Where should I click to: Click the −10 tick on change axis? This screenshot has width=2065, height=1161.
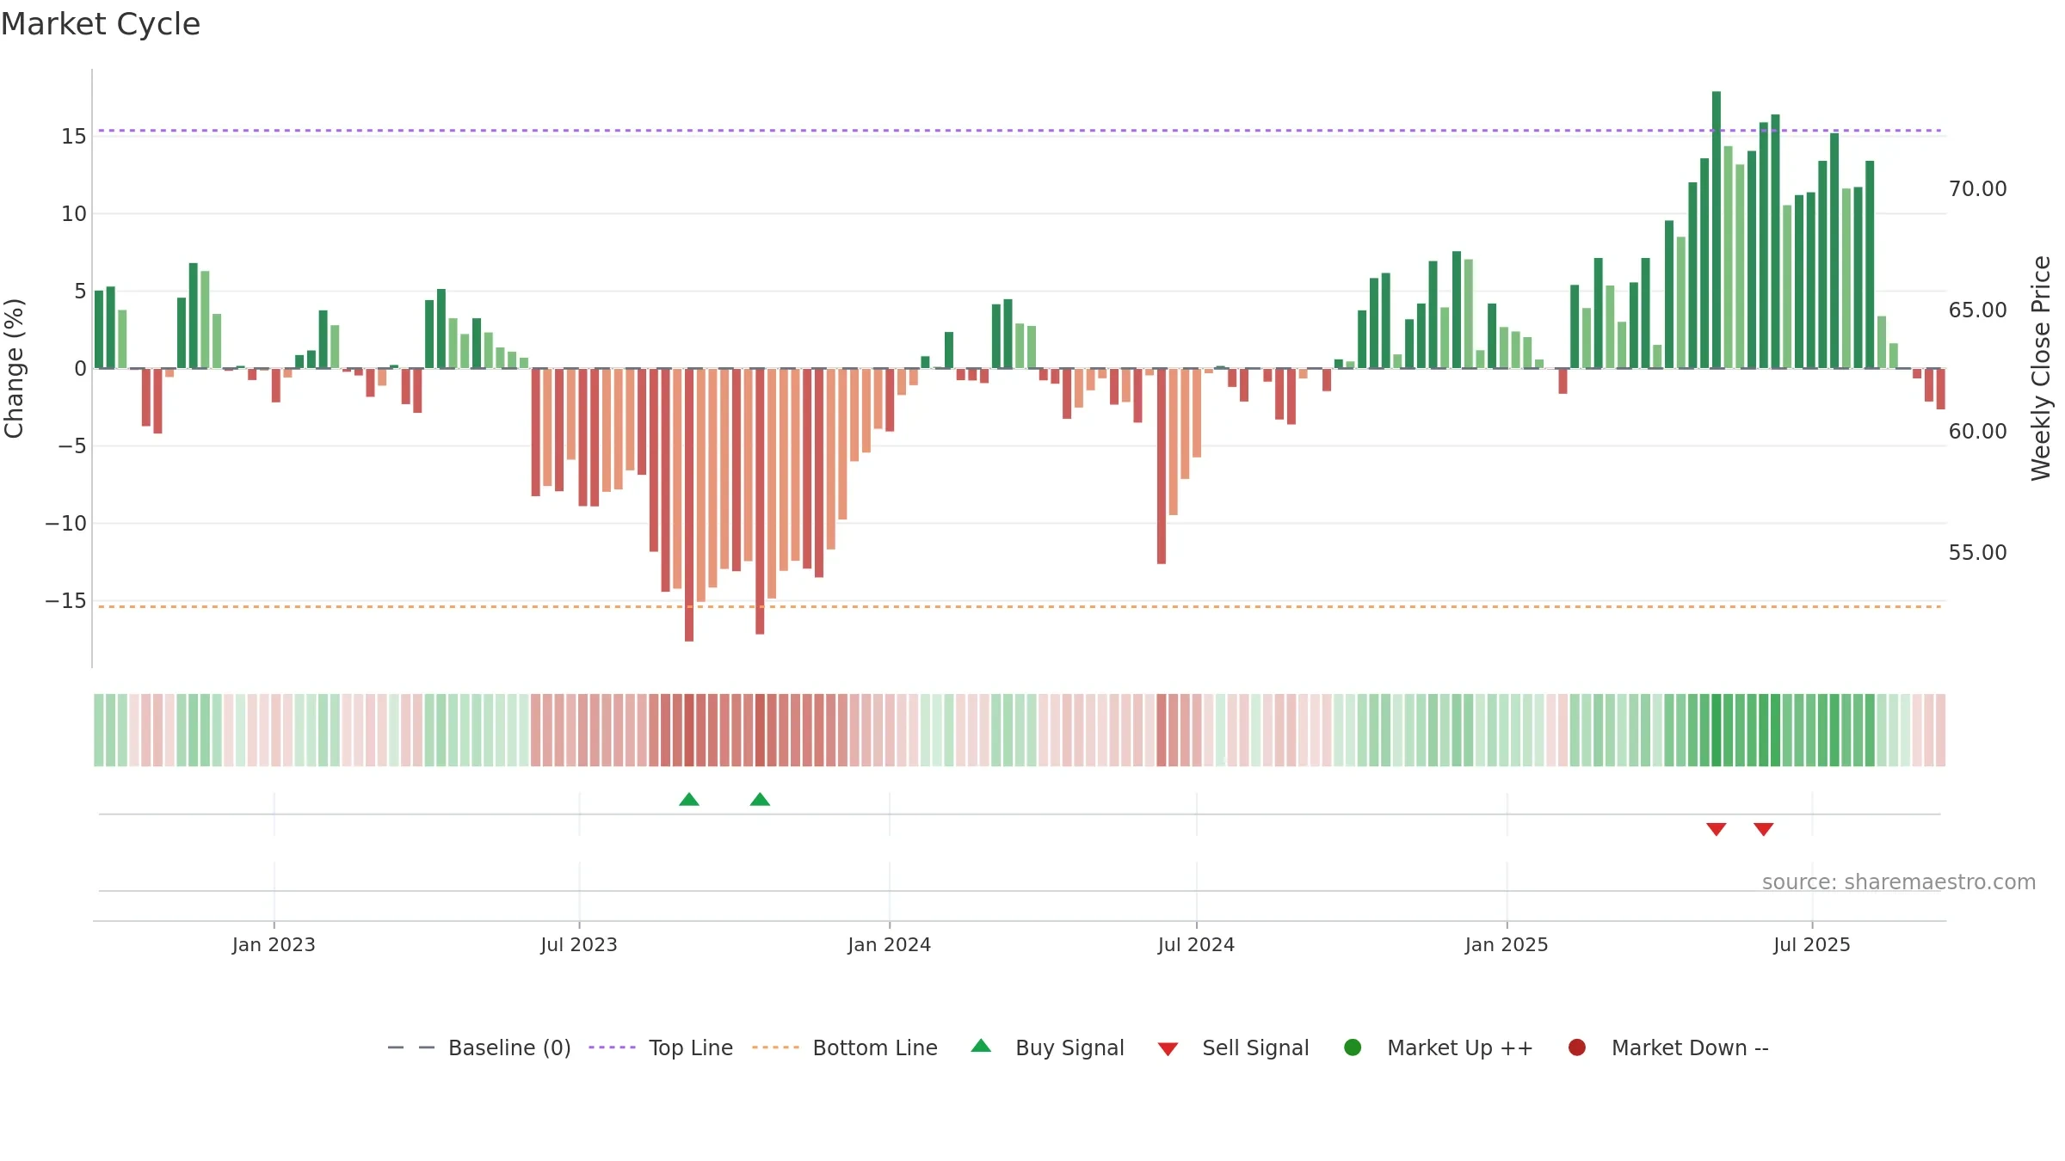pos(66,523)
